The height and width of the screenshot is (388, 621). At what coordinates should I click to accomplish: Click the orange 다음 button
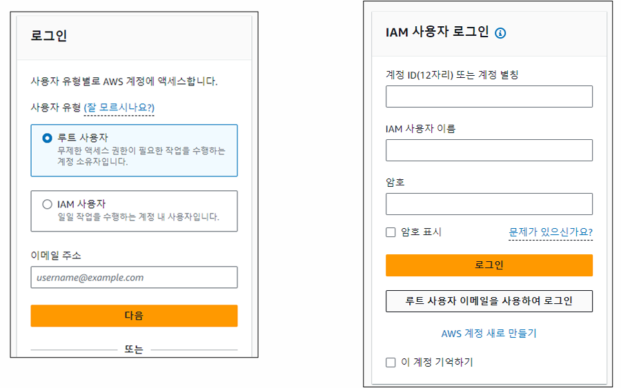click(135, 316)
